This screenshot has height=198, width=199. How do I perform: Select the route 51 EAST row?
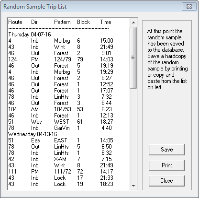point(61,140)
